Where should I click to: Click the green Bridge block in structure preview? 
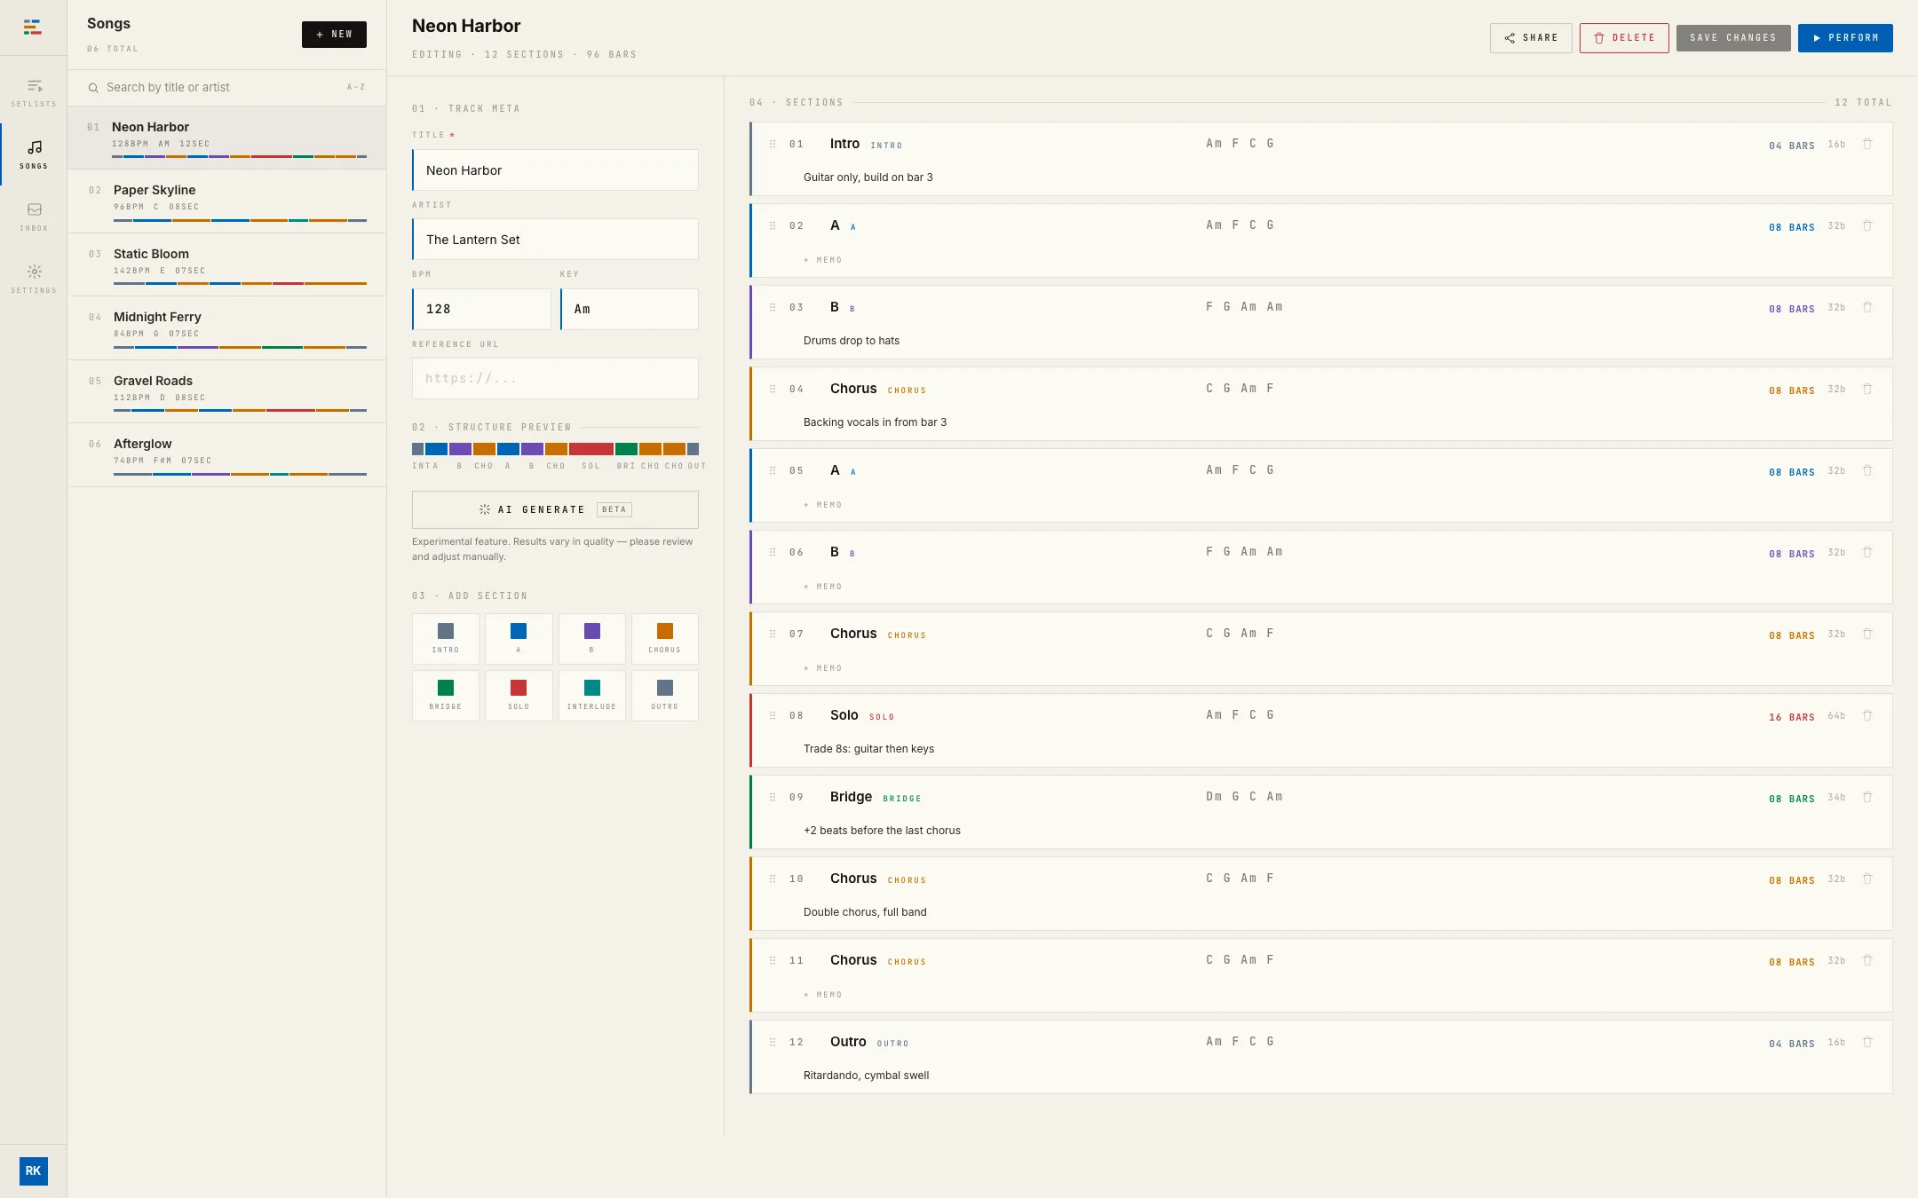626,449
